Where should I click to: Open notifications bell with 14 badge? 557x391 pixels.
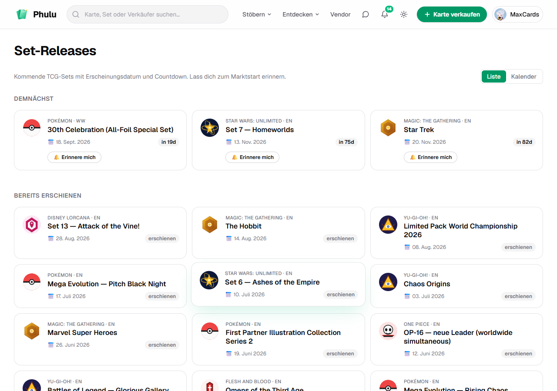[x=385, y=14]
